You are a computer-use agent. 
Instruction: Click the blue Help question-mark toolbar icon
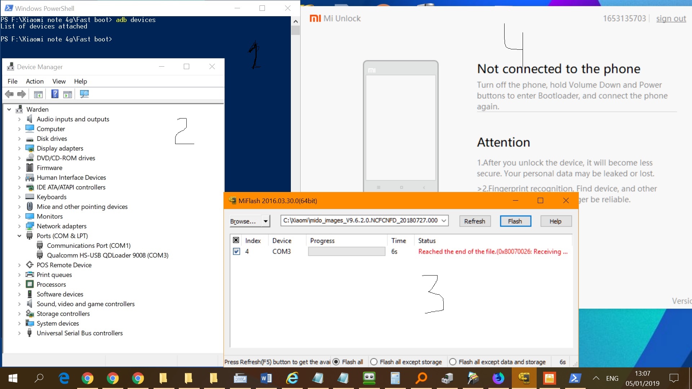[x=55, y=94]
